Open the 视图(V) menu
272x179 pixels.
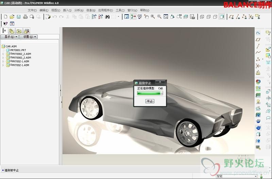coord(56,10)
